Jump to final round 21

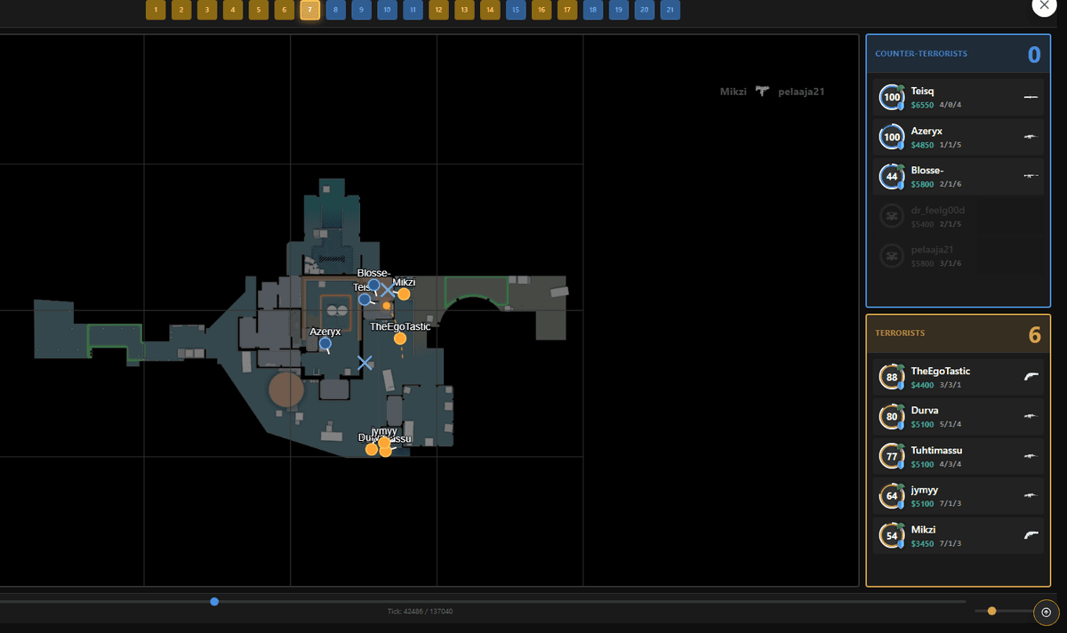click(670, 10)
